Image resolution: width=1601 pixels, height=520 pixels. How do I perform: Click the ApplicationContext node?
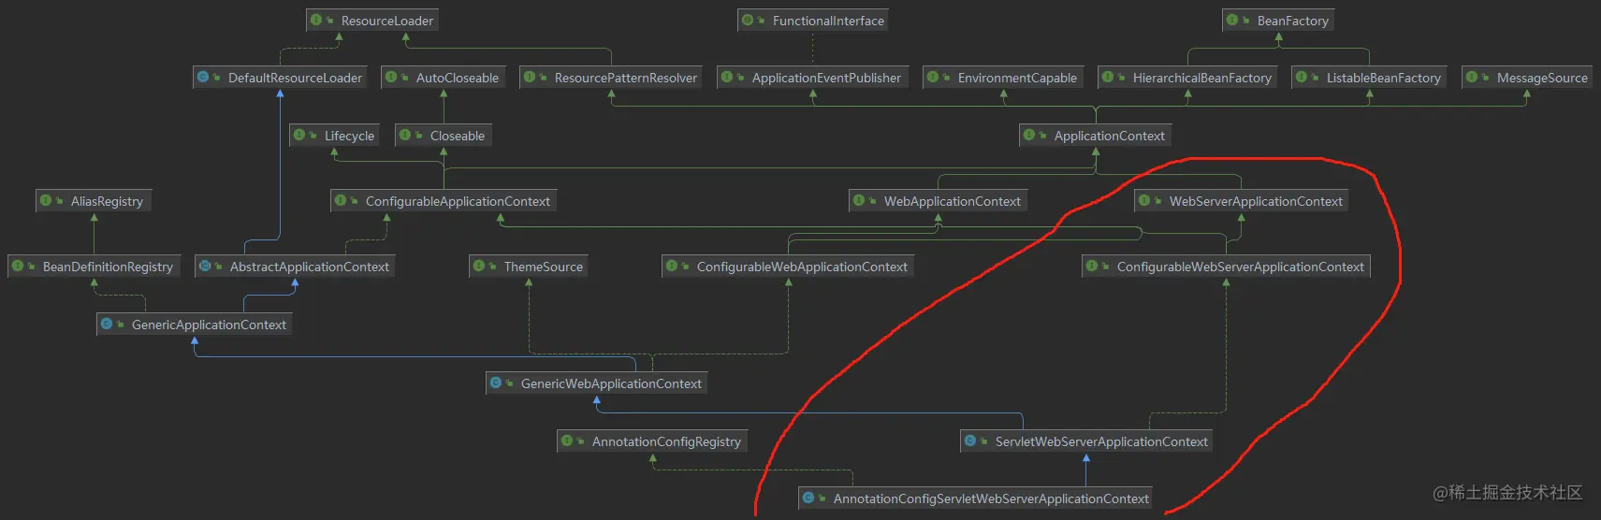pyautogui.click(x=1096, y=136)
